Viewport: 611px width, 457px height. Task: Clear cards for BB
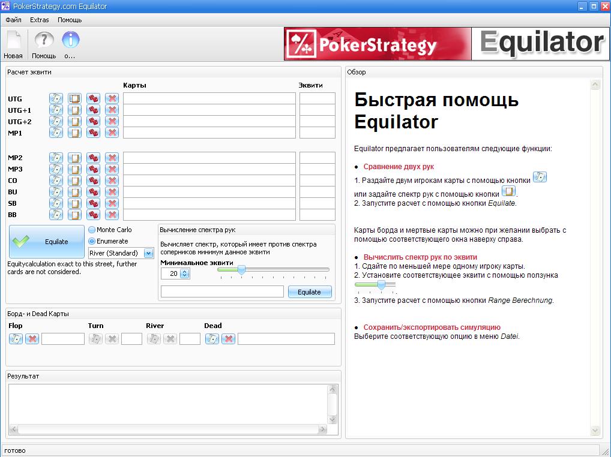[x=112, y=214]
